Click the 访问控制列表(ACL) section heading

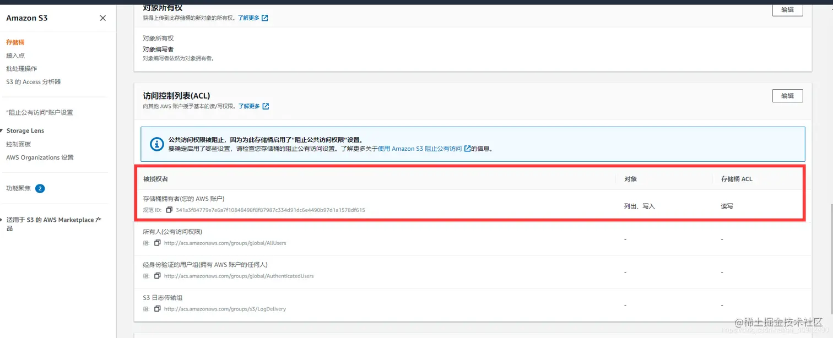coord(176,96)
